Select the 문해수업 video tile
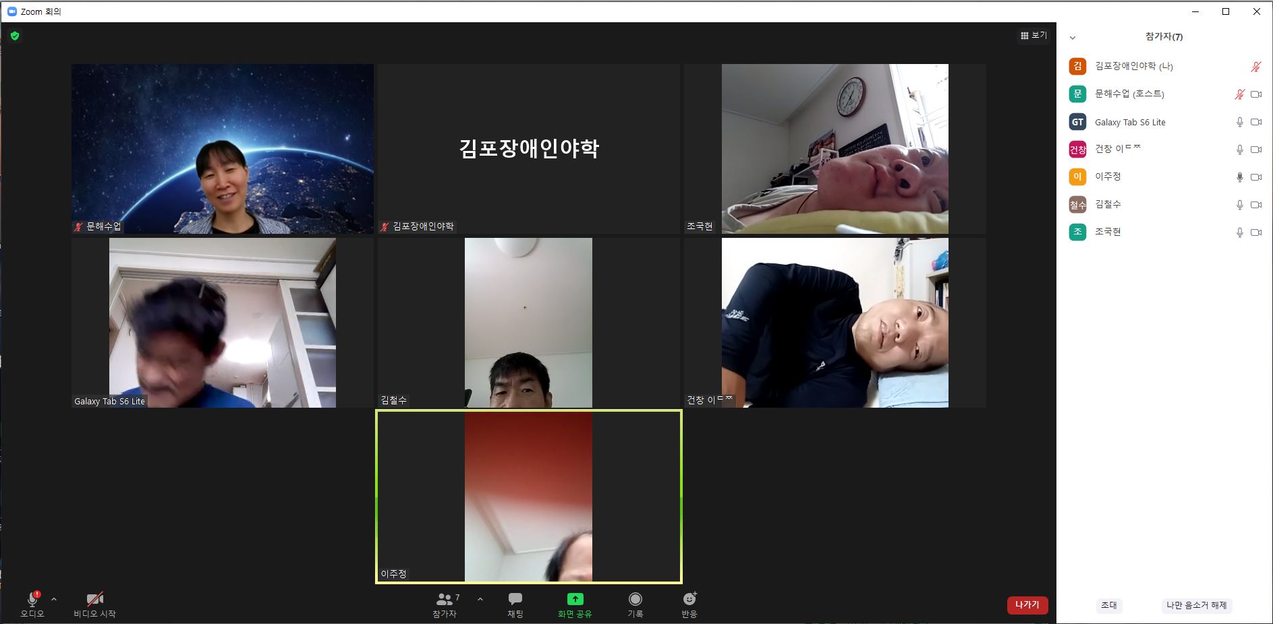The image size is (1273, 624). pos(223,149)
